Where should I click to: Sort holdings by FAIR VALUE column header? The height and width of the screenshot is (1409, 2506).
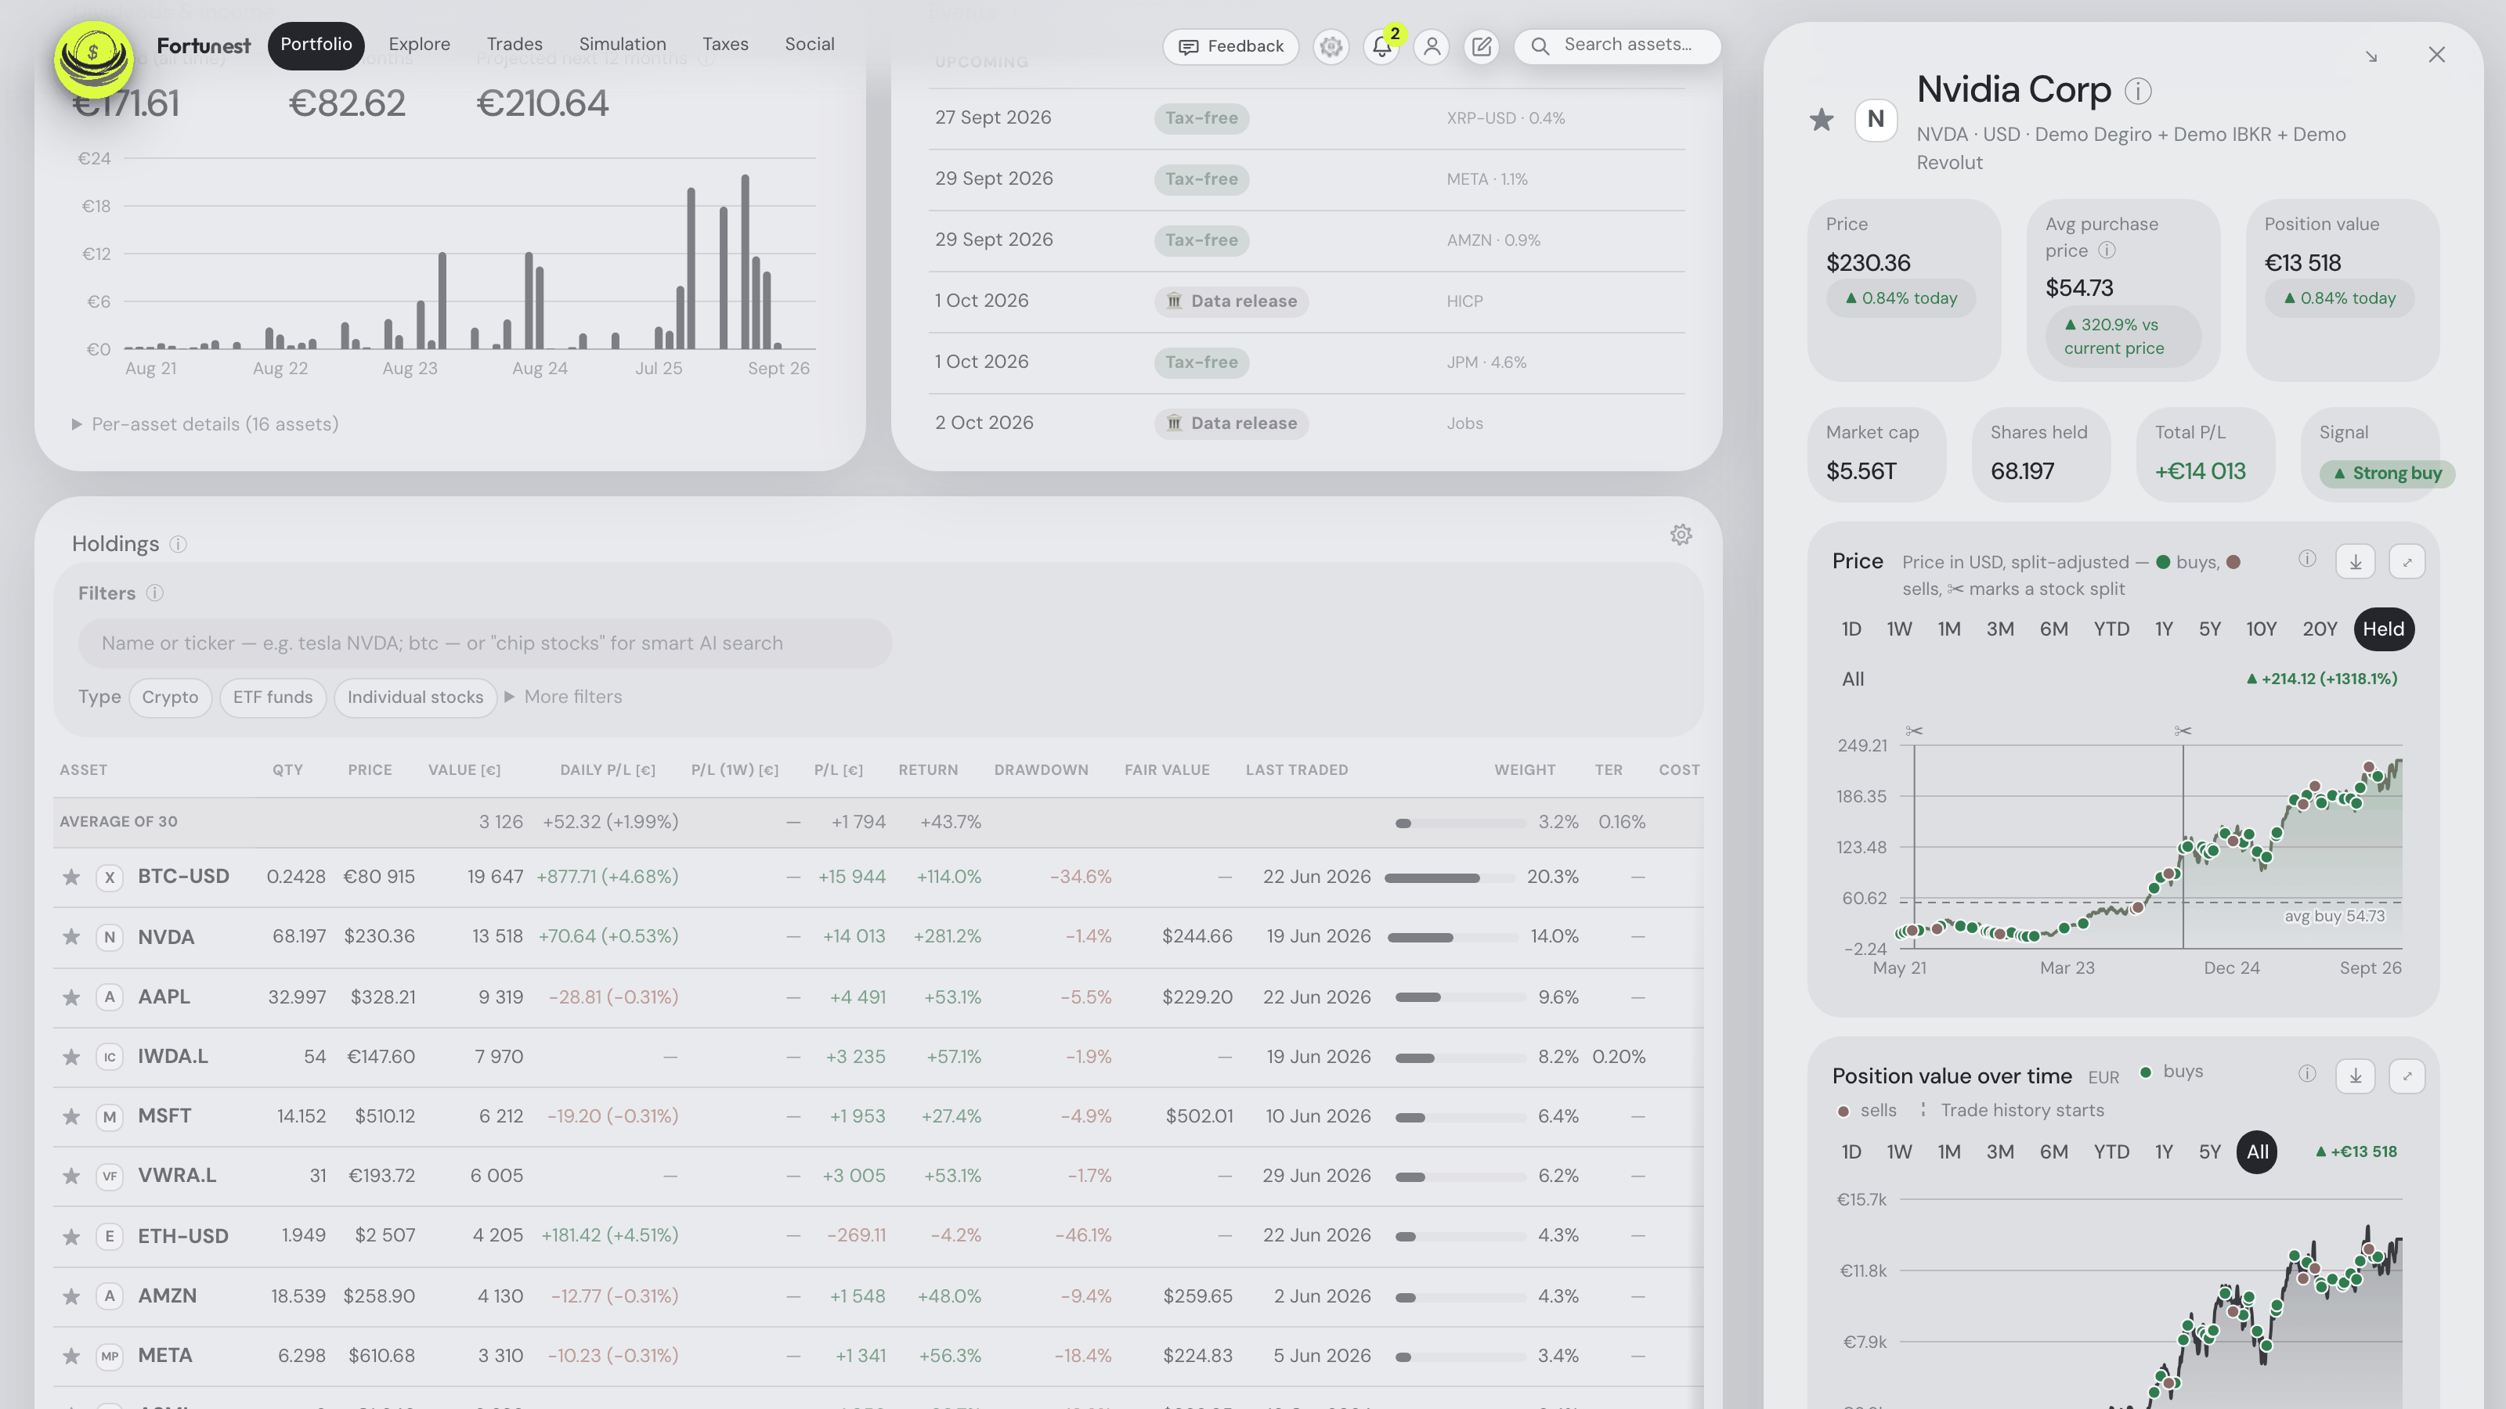1166,770
